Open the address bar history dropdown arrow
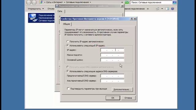Screen dimensions: 196x110 click(122, 2)
